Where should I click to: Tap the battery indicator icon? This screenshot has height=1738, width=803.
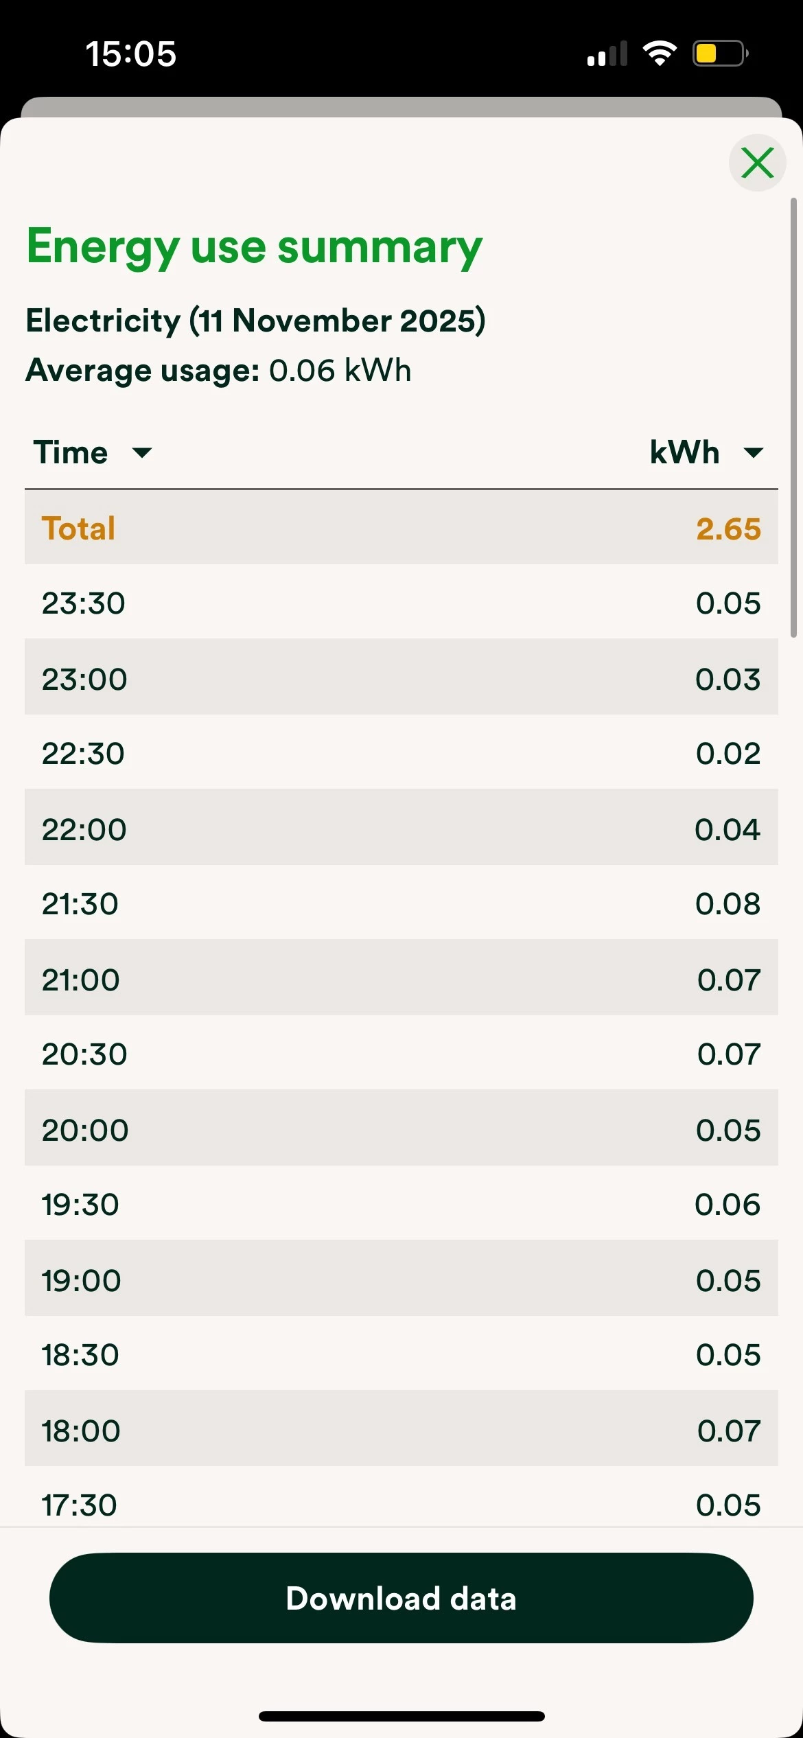pos(720,53)
